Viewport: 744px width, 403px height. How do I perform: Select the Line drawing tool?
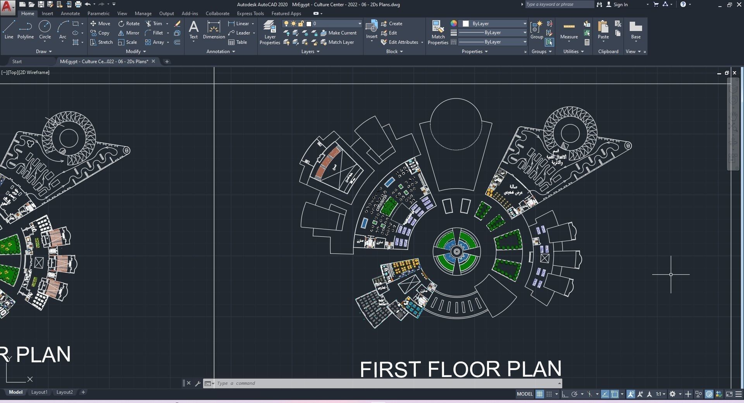(9, 30)
